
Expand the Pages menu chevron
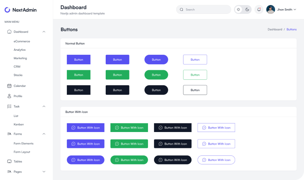[44, 172]
